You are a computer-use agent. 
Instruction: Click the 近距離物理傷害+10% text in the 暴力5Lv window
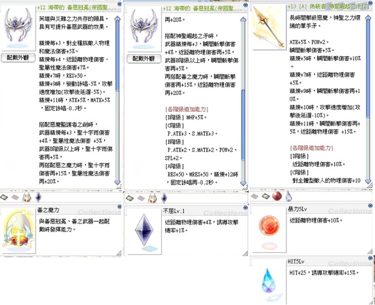(316, 220)
